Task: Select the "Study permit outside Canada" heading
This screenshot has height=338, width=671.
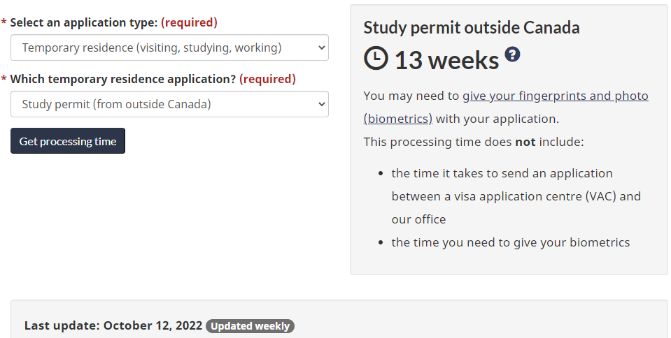Action: click(x=472, y=28)
